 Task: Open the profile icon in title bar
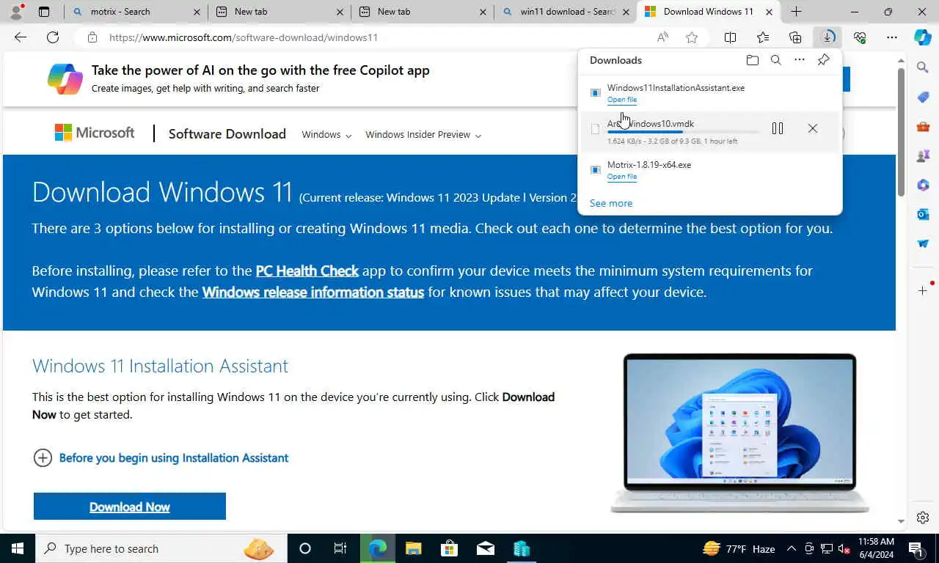[16, 12]
